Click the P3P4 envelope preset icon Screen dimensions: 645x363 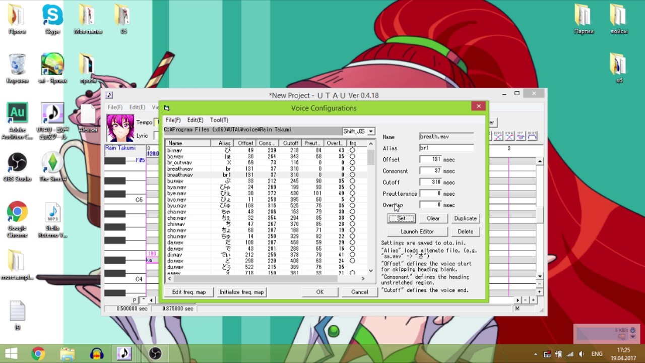click(509, 136)
